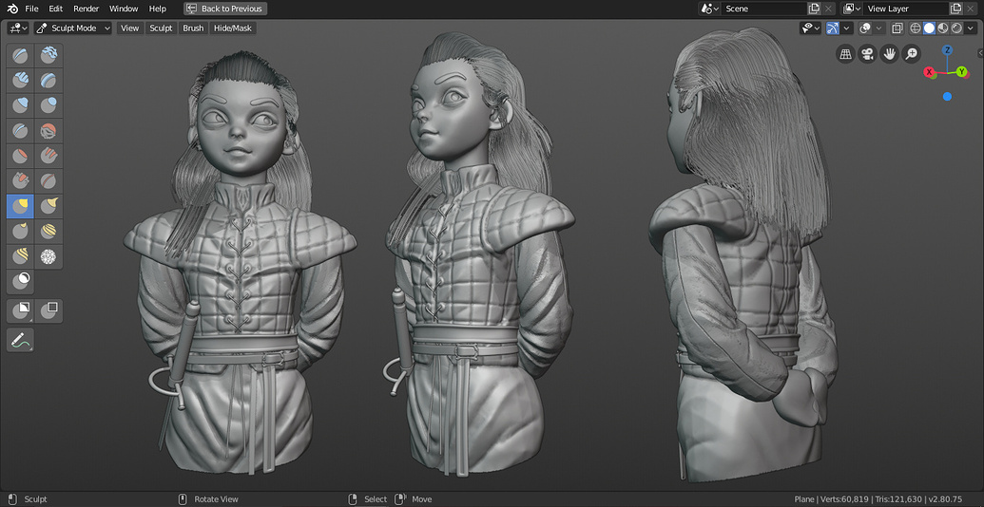Select the Annotate pencil tool
The height and width of the screenshot is (507, 984).
pos(20,340)
